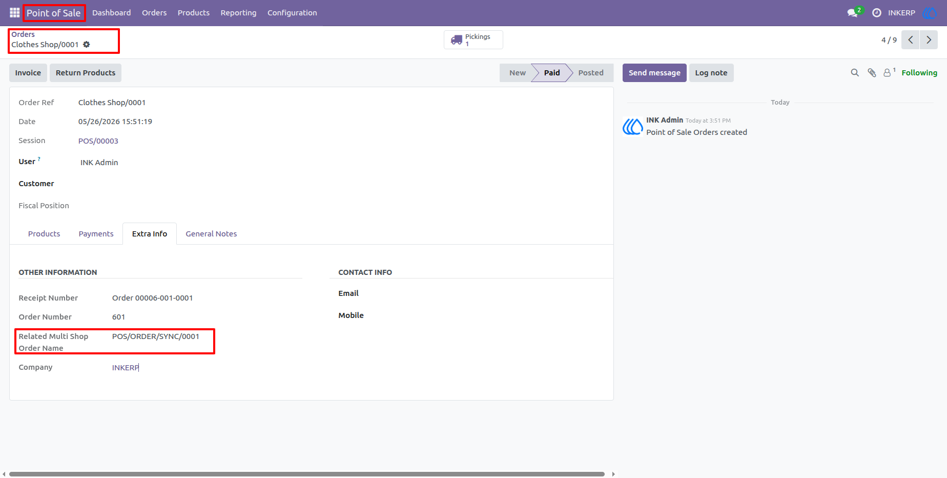The image size is (947, 478).
Task: Click the INK Admin message author name
Action: point(665,120)
